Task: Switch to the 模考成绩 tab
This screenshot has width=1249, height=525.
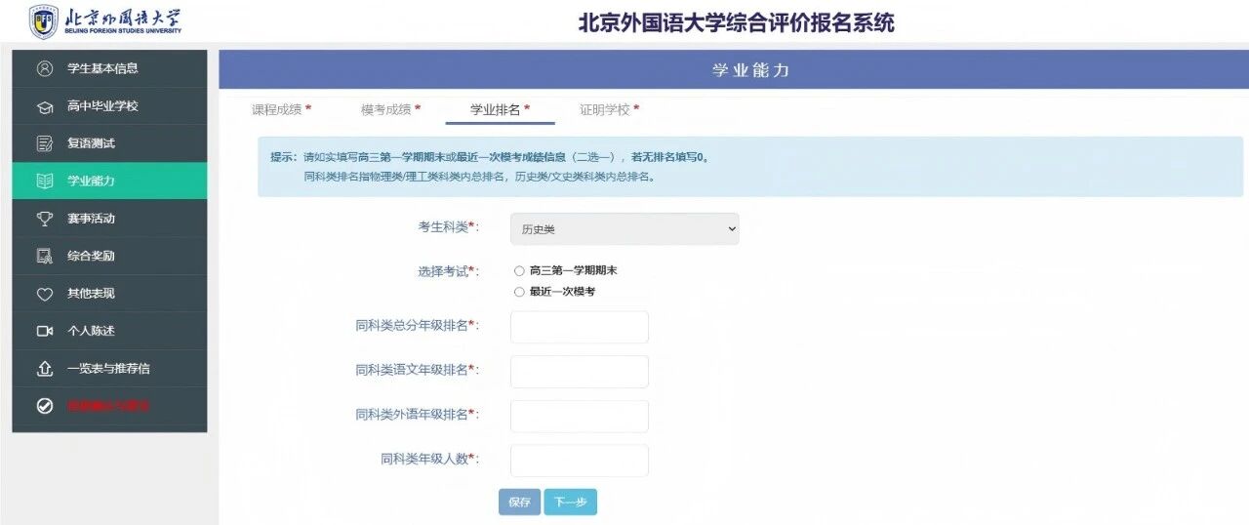Action: (x=390, y=109)
